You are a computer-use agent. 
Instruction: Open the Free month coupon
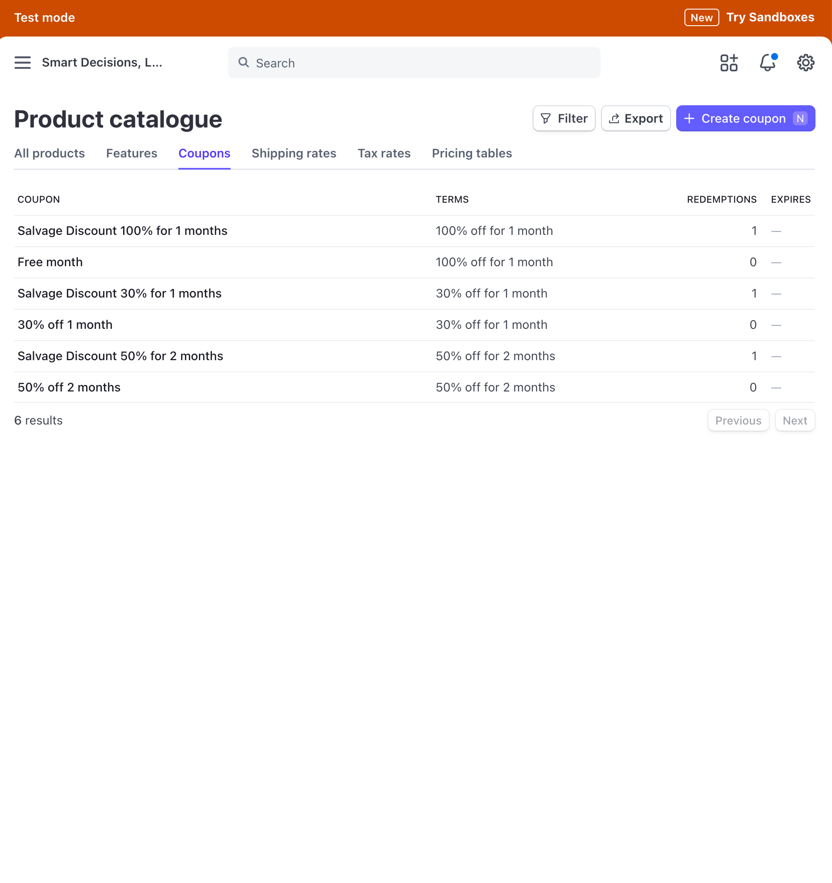[x=50, y=262]
